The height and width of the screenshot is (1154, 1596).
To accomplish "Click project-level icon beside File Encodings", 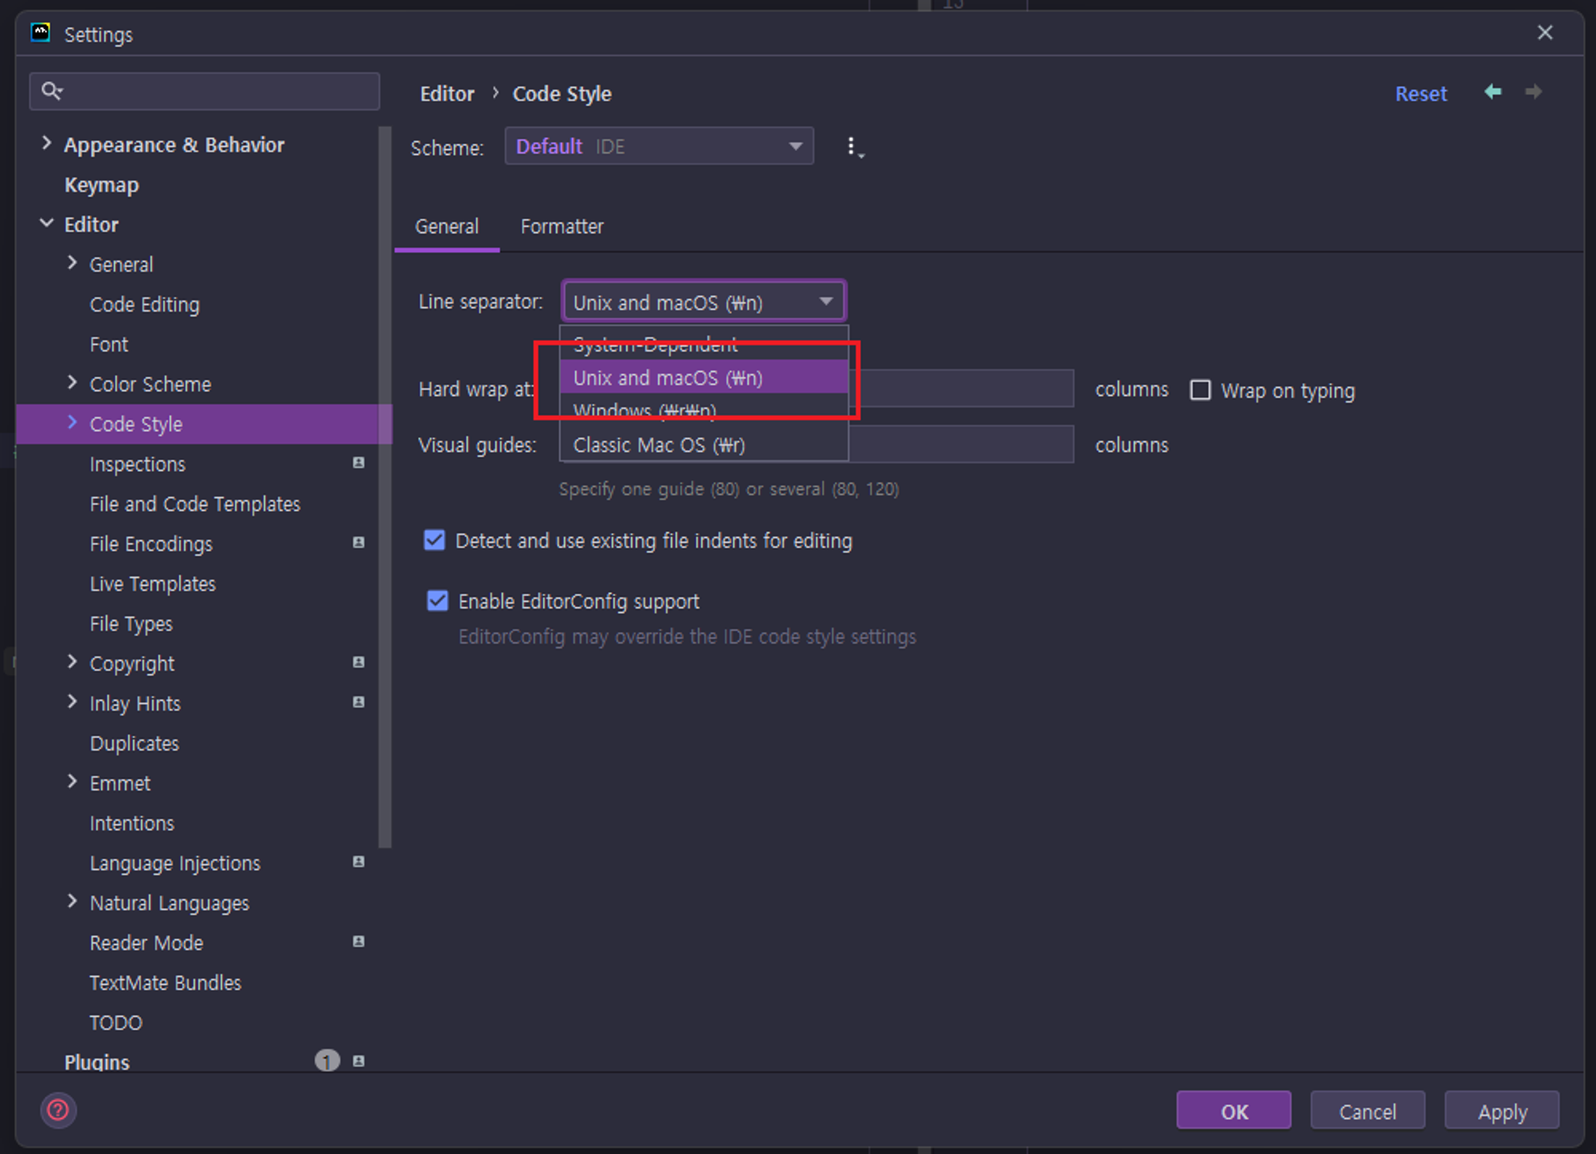I will (358, 543).
